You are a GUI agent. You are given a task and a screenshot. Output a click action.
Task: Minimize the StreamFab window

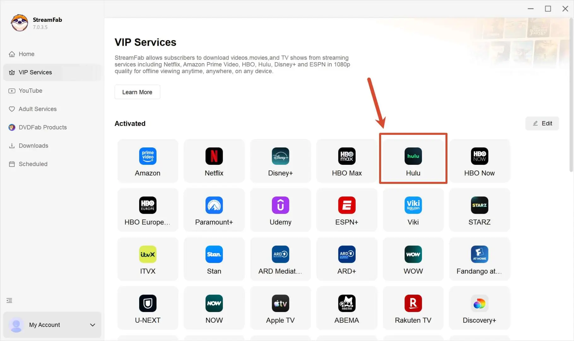tap(531, 9)
